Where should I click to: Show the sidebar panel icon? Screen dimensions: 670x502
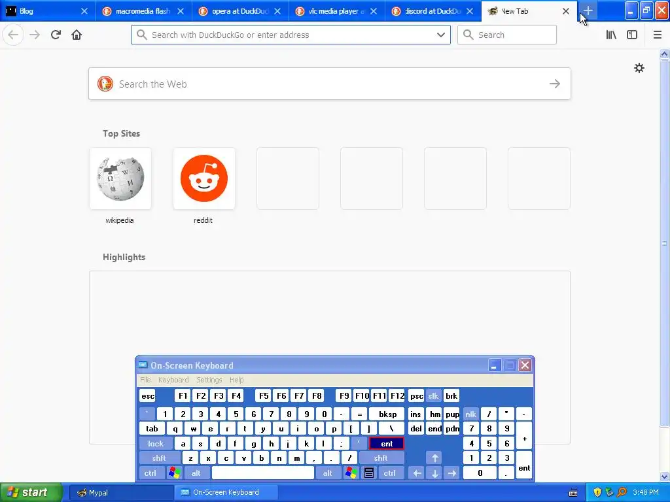pos(632,35)
